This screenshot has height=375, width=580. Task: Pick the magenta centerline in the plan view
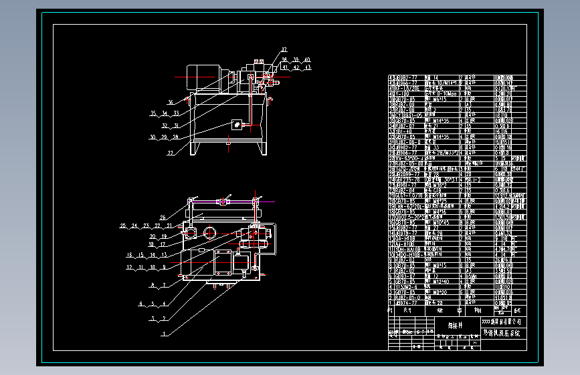pos(233,202)
